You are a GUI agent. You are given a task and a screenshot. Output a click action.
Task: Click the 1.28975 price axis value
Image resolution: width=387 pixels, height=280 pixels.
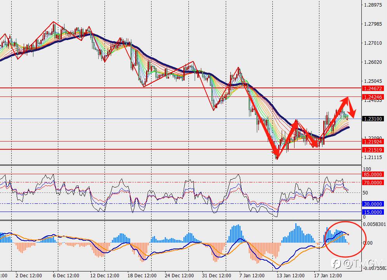(373, 5)
